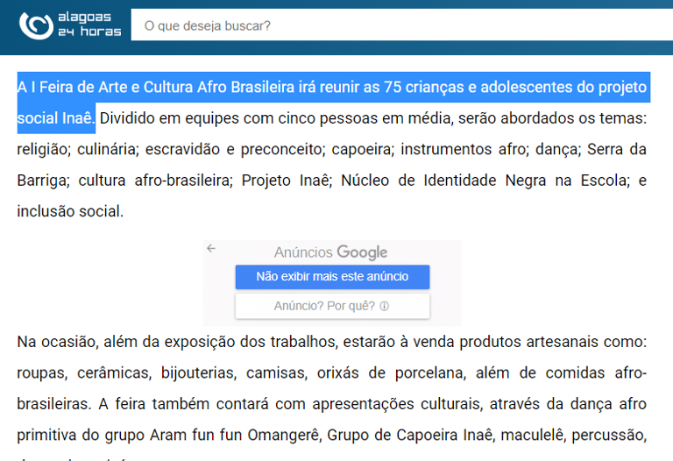Click the phrase "inclusão social."
This screenshot has width=673, height=461.
pos(70,211)
